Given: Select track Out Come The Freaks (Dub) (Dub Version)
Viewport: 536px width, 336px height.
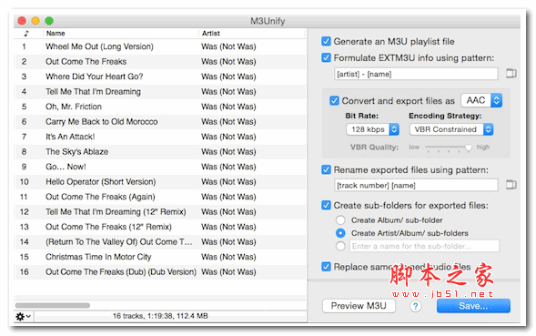Looking at the screenshot, I should coord(160,272).
